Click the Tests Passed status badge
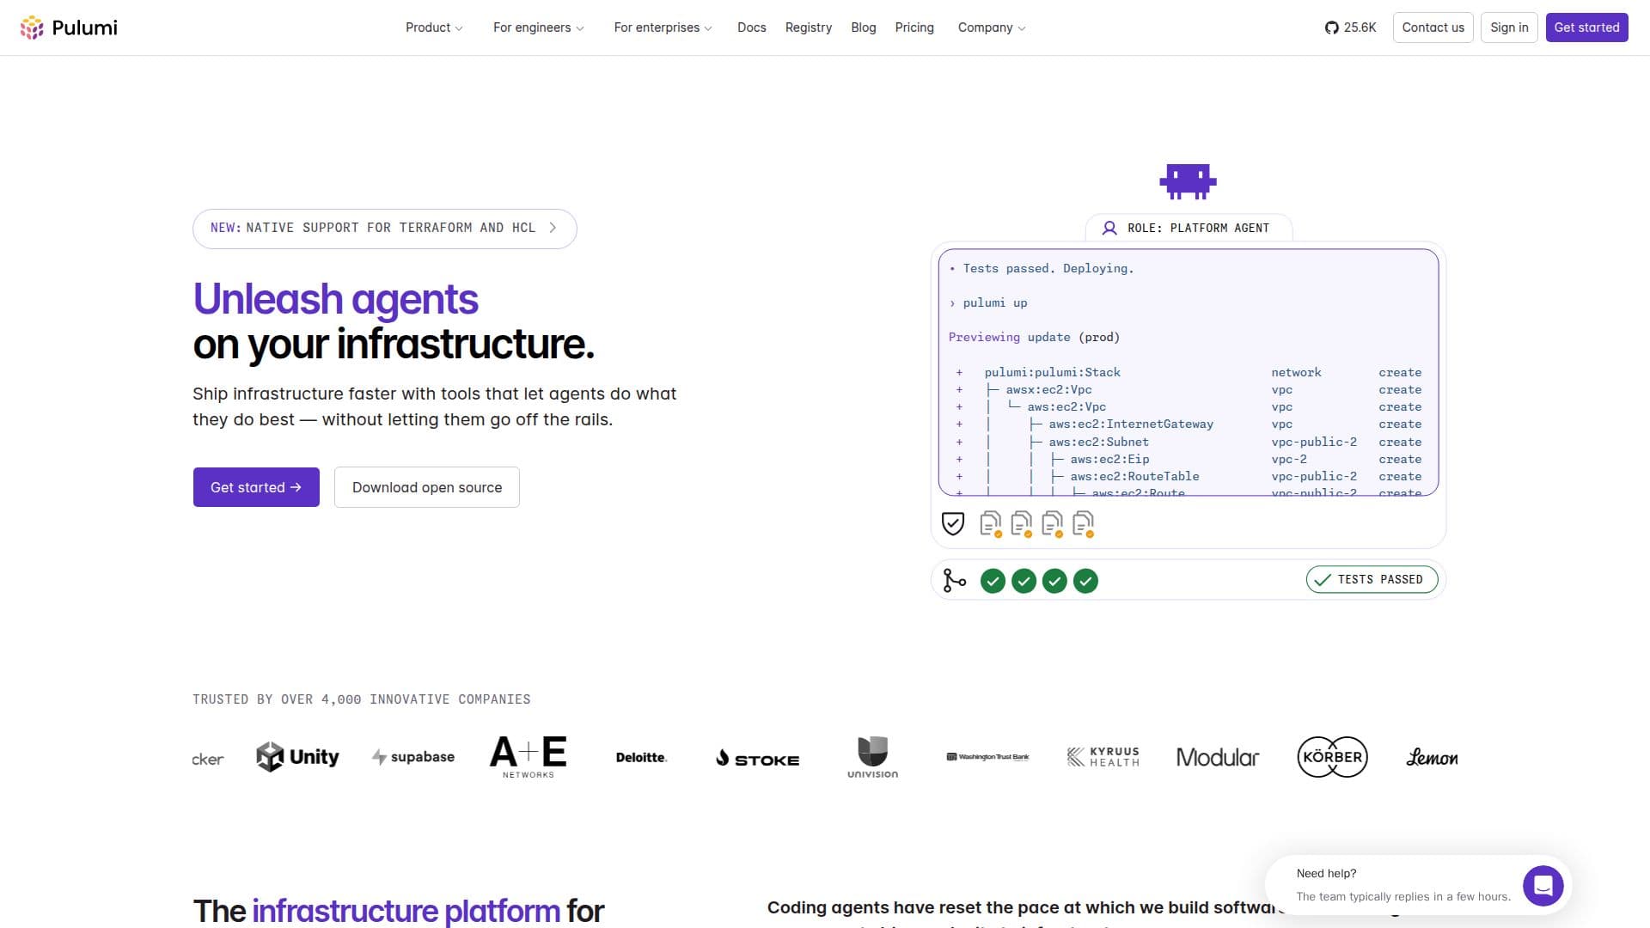This screenshot has width=1650, height=928. click(x=1372, y=580)
